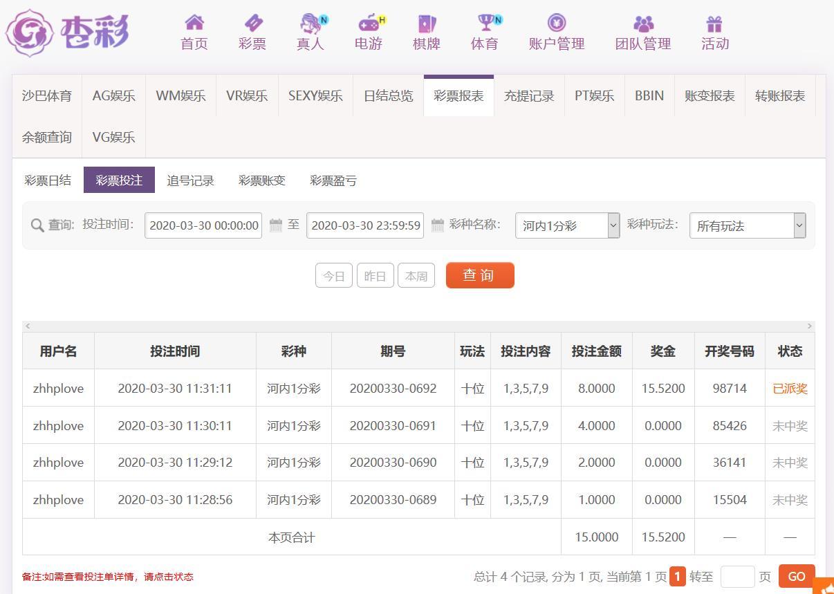Click the 棋牌 card games icon

pos(427,24)
